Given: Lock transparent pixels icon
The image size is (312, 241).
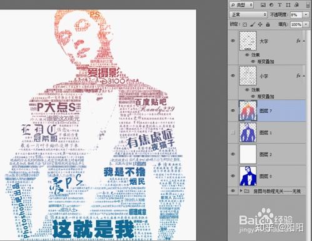Looking at the screenshot, I should click(245, 24).
